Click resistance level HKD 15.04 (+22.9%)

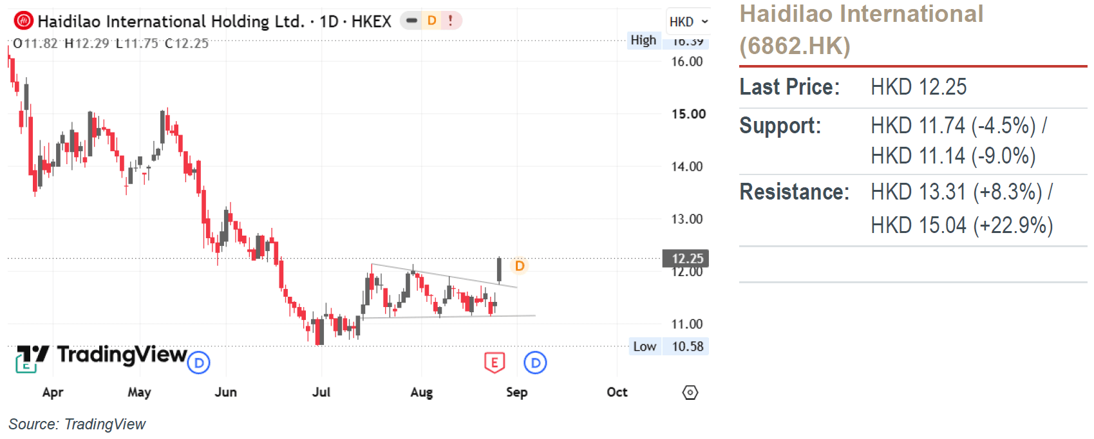coord(962,225)
